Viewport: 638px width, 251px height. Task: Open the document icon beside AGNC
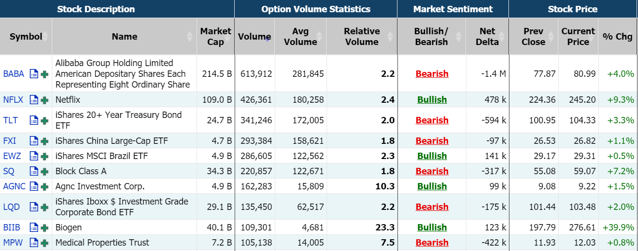(34, 186)
